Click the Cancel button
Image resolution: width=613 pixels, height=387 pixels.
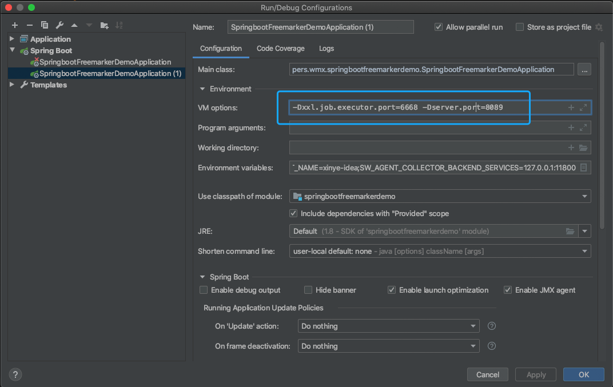tap(487, 374)
